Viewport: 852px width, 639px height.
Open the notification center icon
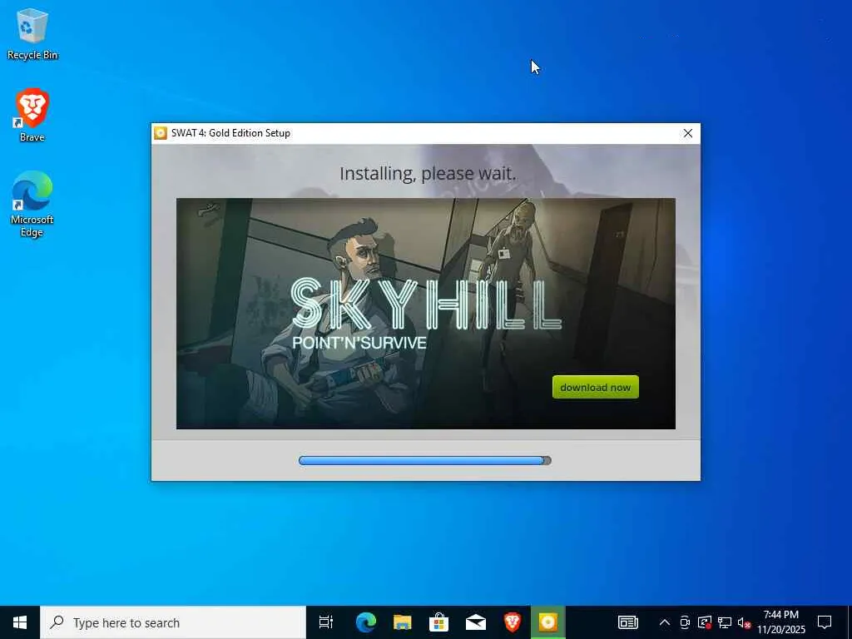point(825,622)
